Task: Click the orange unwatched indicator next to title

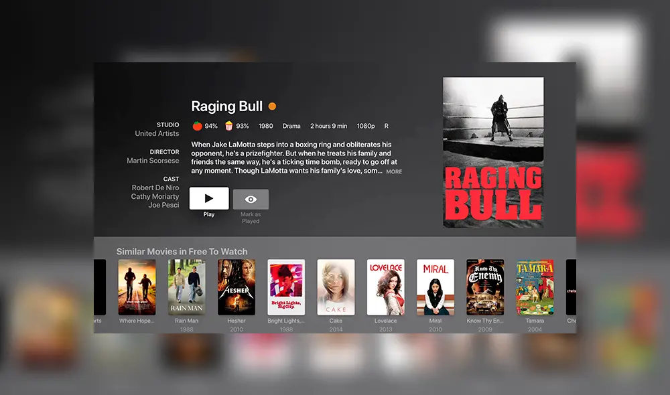Action: click(271, 106)
